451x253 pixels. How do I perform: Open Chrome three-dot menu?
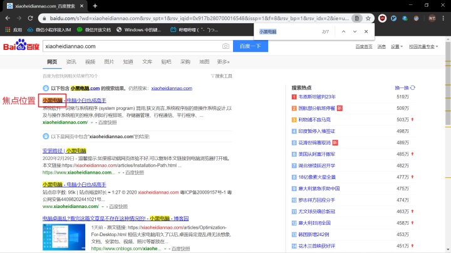click(443, 18)
